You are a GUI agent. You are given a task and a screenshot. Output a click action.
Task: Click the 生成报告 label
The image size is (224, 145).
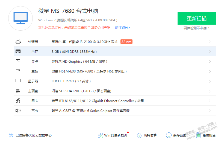[209, 135]
